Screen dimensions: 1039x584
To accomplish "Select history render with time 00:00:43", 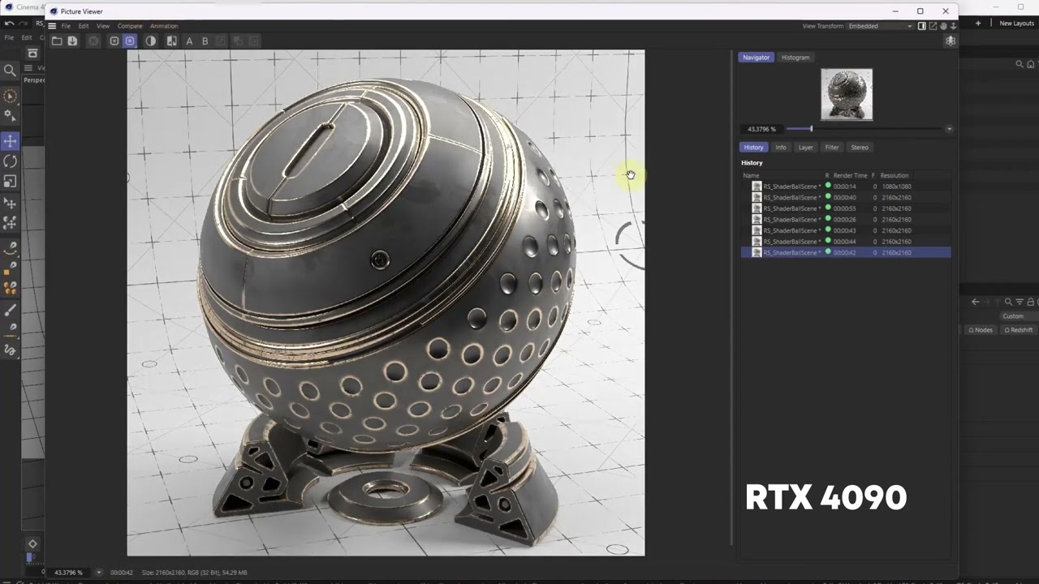I will point(846,230).
